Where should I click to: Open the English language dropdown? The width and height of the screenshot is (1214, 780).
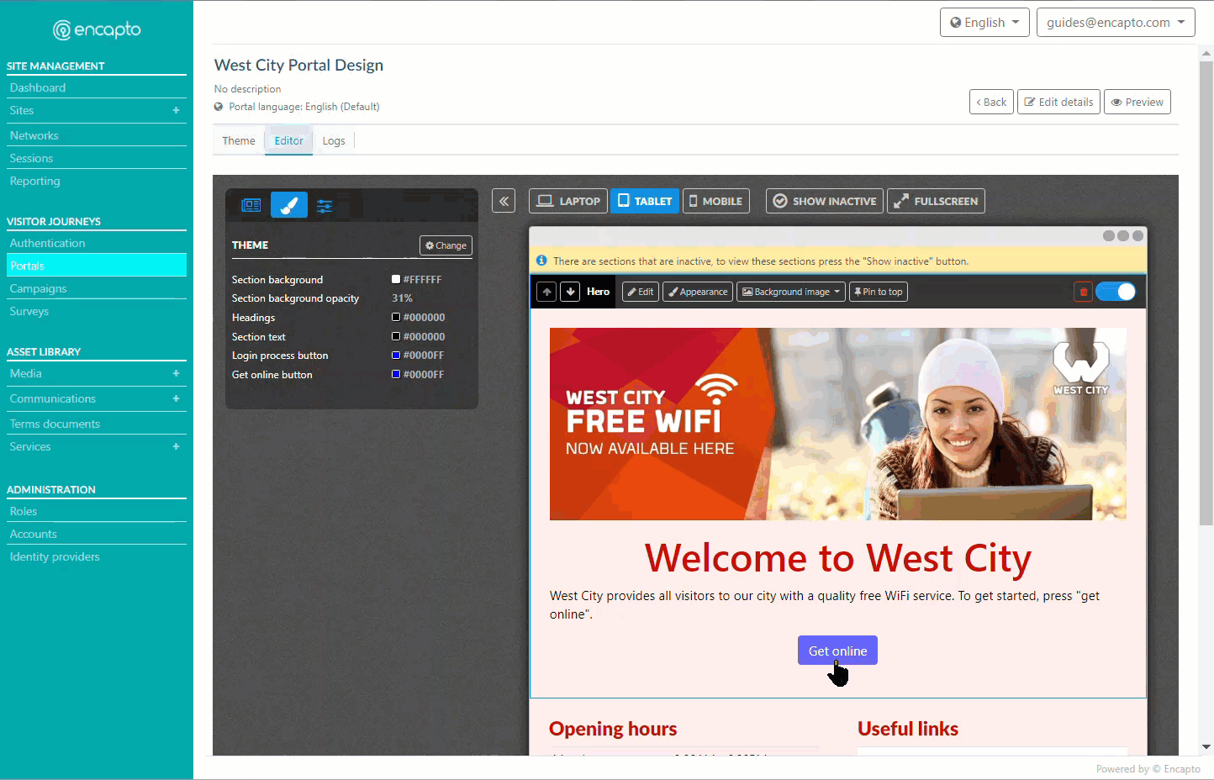984,23
